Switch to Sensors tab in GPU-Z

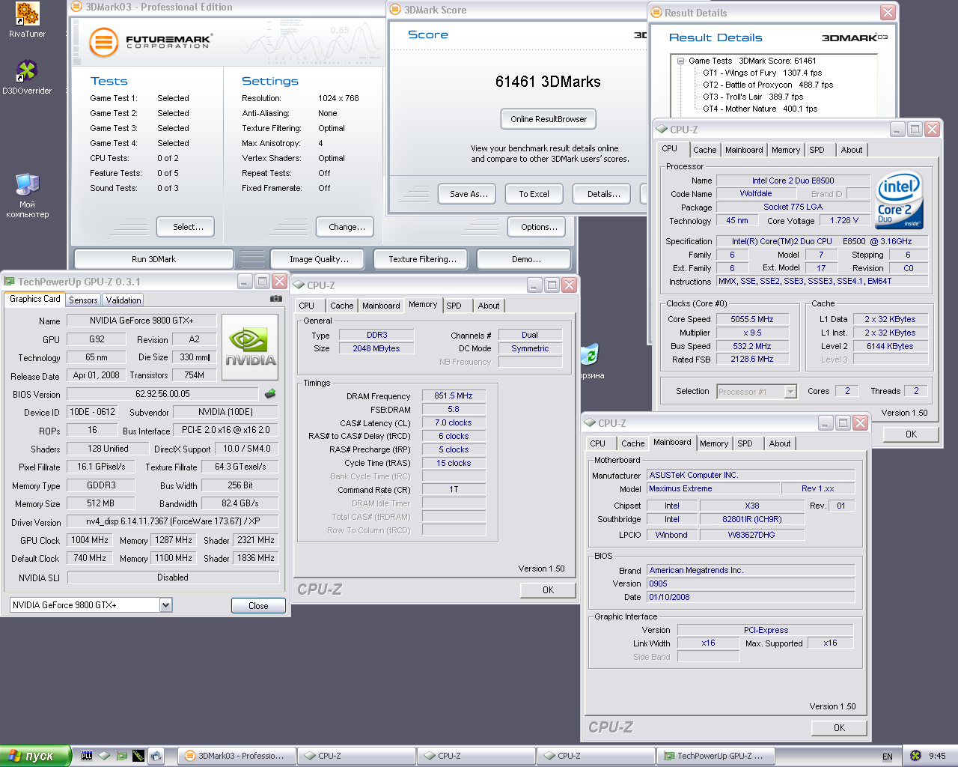tap(83, 300)
